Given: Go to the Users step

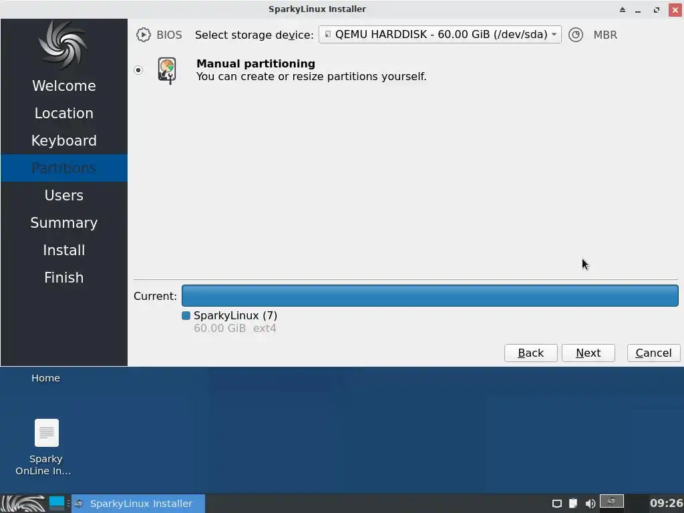Looking at the screenshot, I should point(63,195).
